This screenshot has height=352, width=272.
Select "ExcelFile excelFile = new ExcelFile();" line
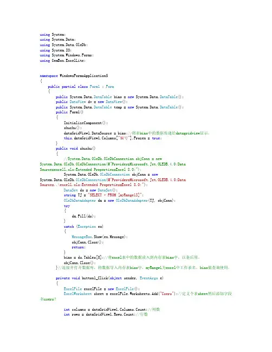click(101, 289)
